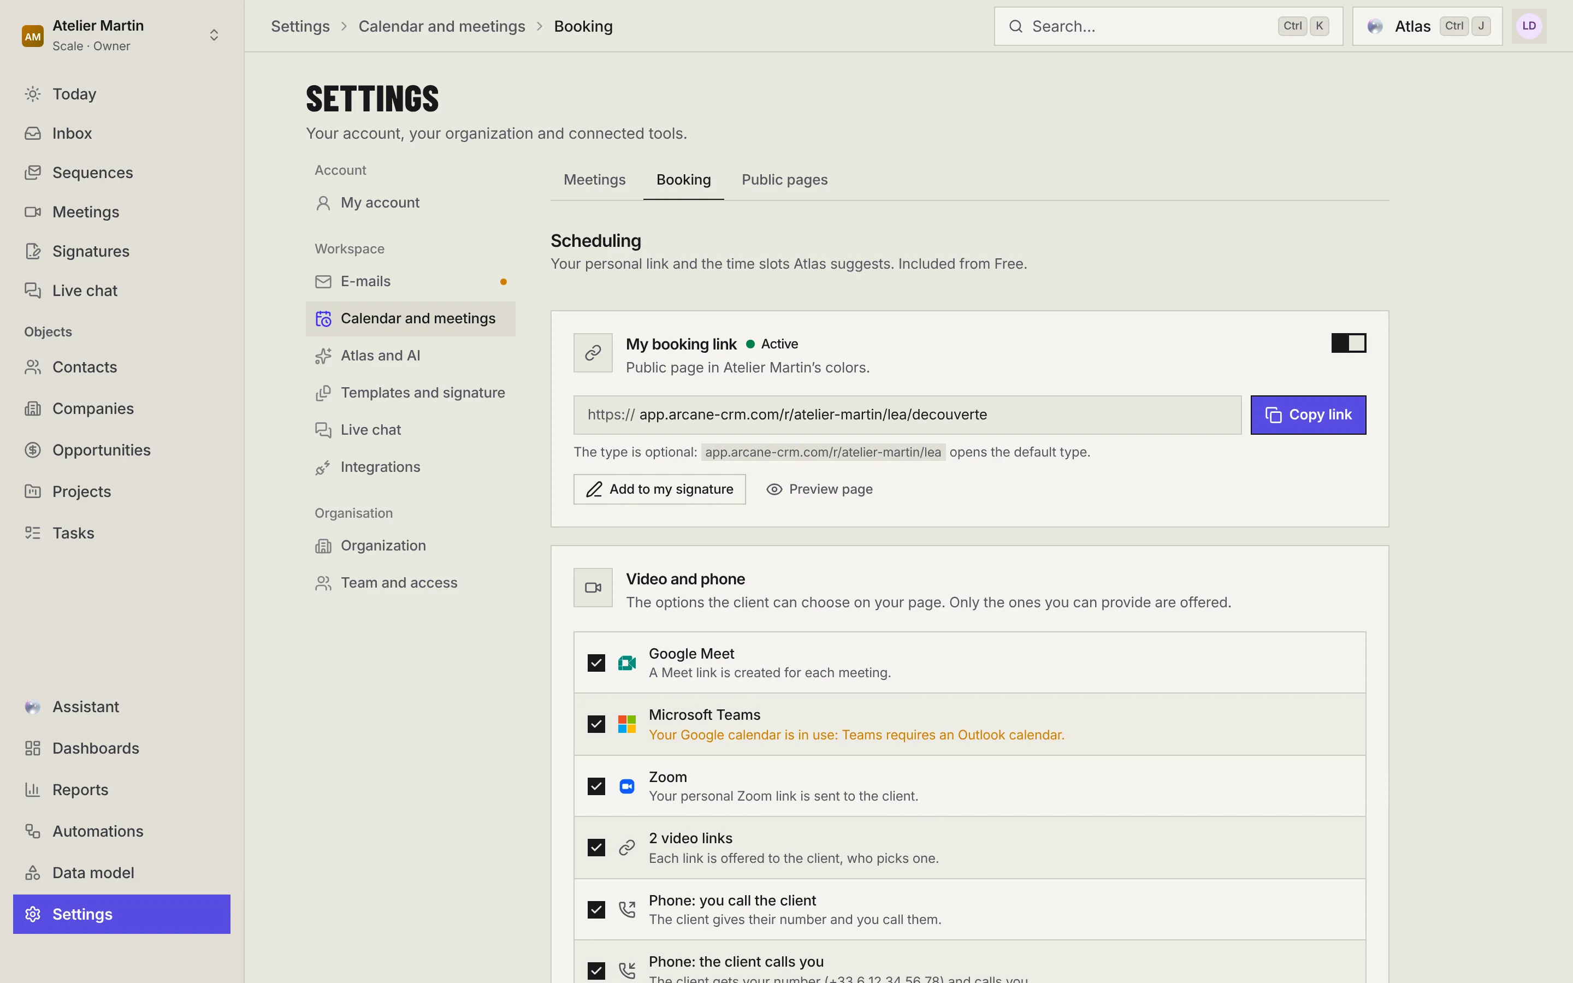1573x983 pixels.
Task: Click the Assistant orb icon
Action: [x=33, y=707]
